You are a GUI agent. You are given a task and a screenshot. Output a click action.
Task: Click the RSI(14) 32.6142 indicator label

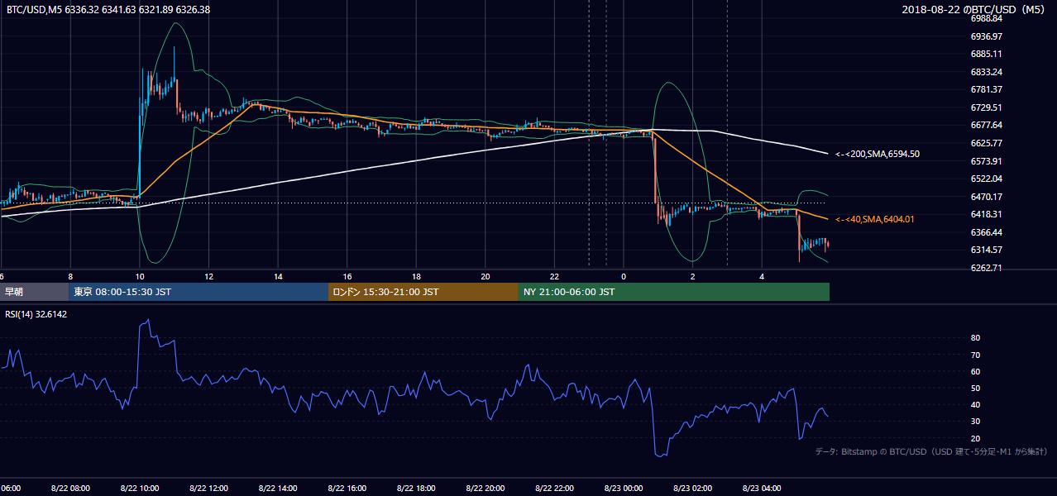click(36, 315)
